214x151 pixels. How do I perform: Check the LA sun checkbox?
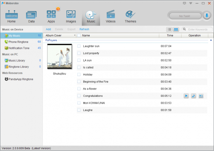79,60
